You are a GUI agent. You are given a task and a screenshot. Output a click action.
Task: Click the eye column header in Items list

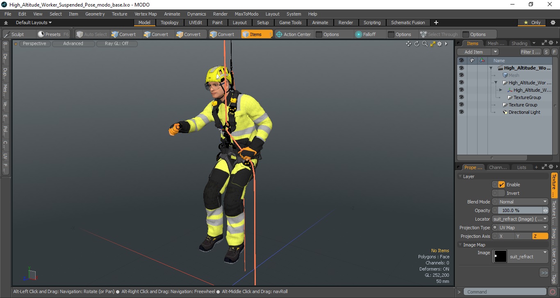click(462, 60)
